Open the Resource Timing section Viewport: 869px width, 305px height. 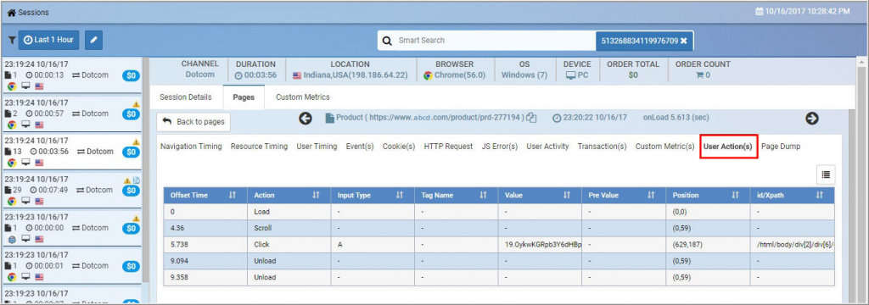point(259,147)
